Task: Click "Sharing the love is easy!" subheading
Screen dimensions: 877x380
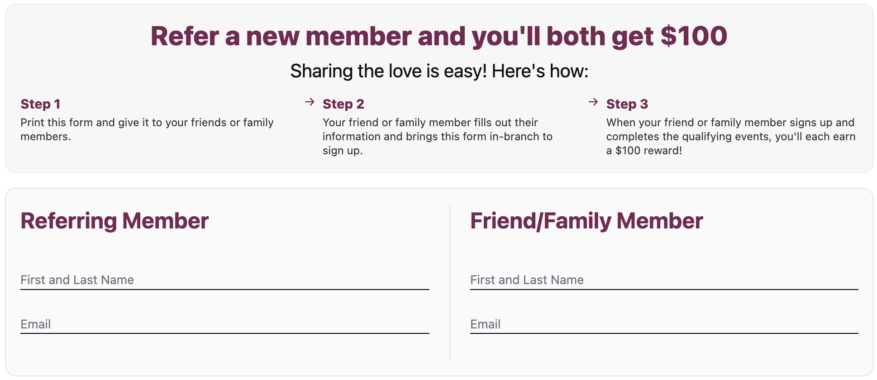Action: pos(388,71)
